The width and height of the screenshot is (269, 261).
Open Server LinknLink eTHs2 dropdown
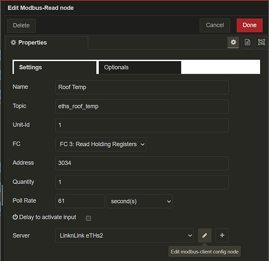click(x=124, y=235)
